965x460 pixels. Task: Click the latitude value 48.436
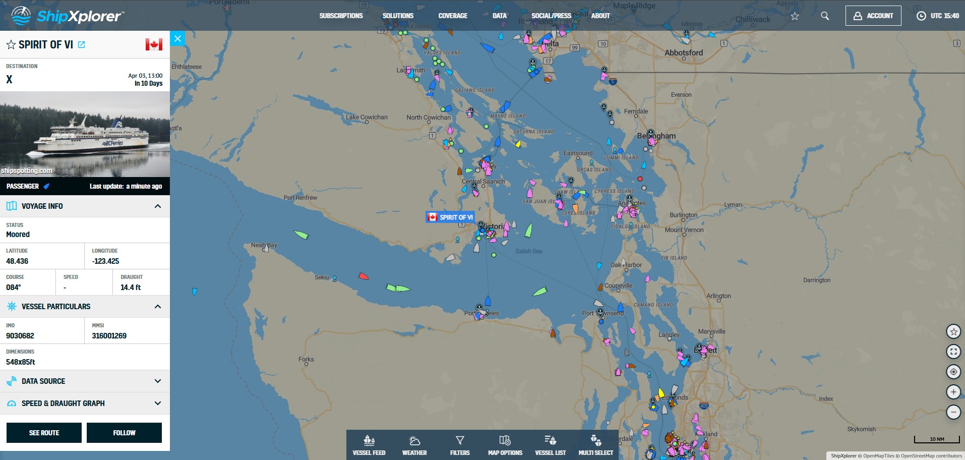[x=17, y=261]
